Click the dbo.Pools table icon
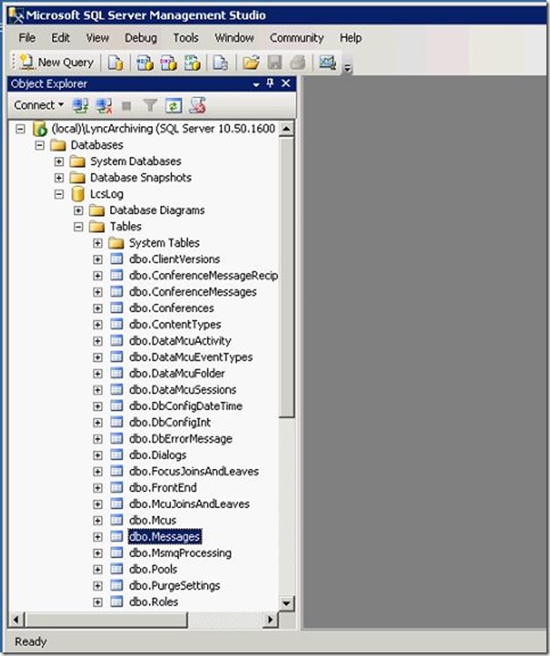This screenshot has width=550, height=656. [x=116, y=569]
